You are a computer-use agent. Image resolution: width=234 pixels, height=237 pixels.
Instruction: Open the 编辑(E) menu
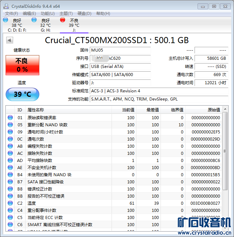pos(29,14)
